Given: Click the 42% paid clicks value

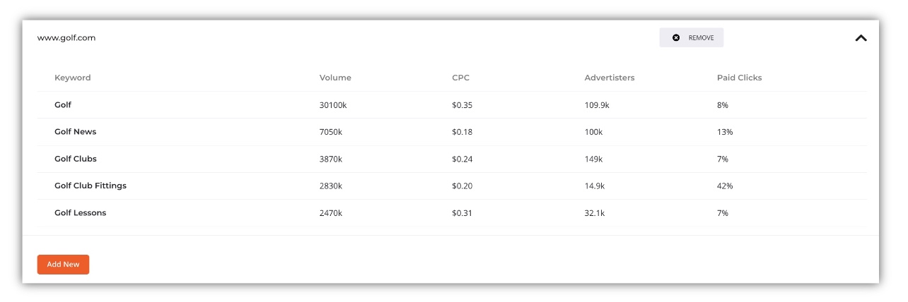Looking at the screenshot, I should click(x=725, y=186).
